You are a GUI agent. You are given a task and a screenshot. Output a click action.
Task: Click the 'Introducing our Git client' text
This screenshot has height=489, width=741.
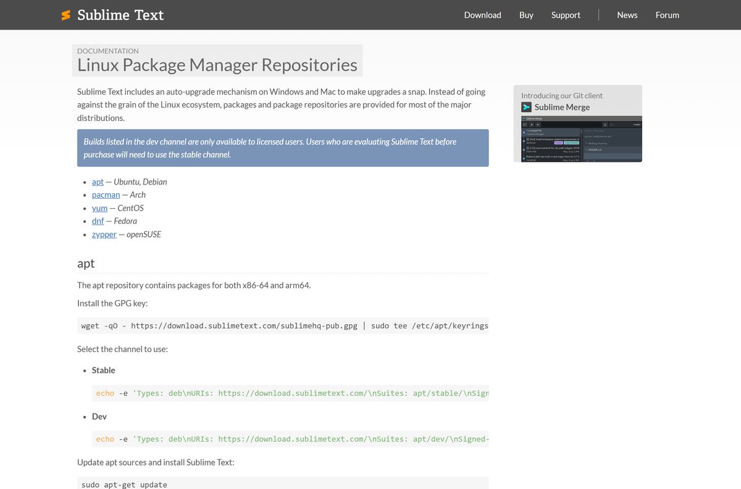point(561,95)
